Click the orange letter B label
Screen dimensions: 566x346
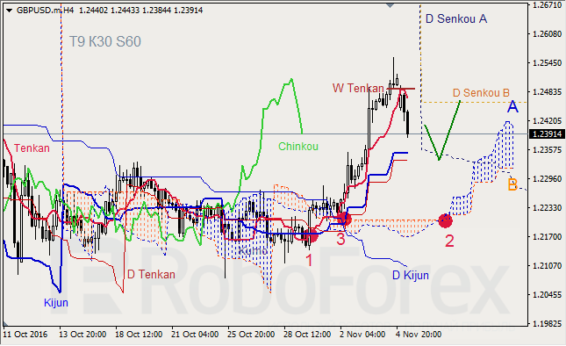click(512, 184)
